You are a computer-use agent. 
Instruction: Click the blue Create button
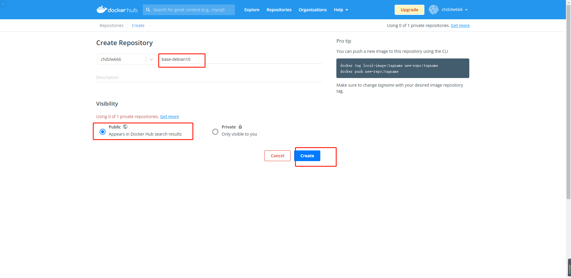pyautogui.click(x=307, y=156)
